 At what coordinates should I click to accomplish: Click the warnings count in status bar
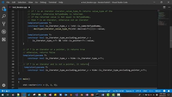click(x=8, y=91)
